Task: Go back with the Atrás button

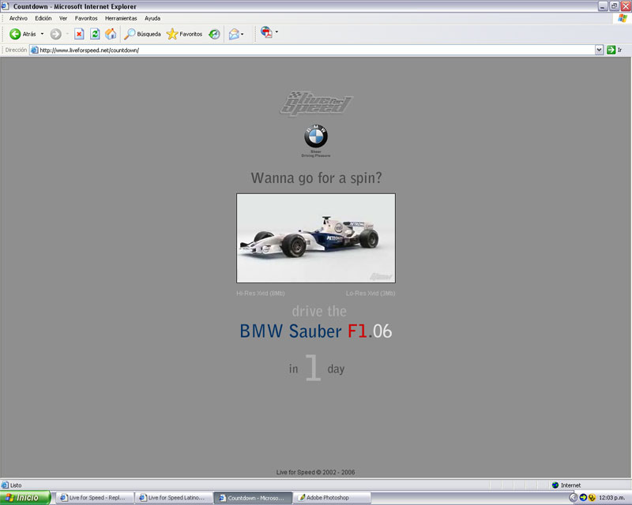Action: pos(23,34)
